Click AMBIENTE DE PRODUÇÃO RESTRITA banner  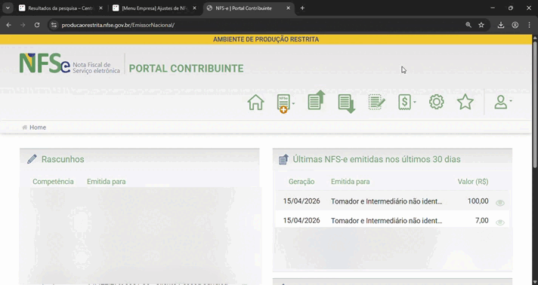click(266, 39)
